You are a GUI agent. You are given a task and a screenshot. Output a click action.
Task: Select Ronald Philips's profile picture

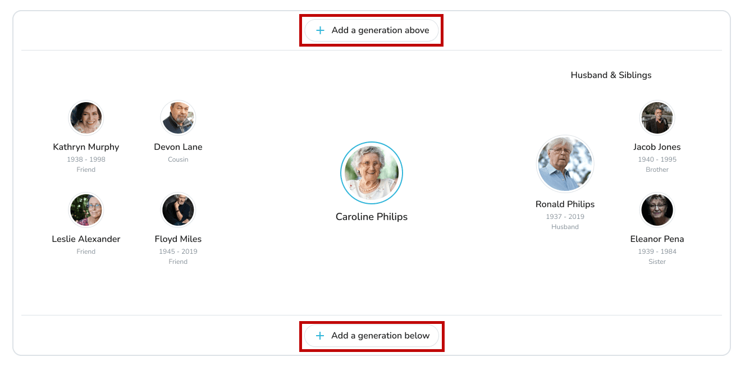pos(565,163)
